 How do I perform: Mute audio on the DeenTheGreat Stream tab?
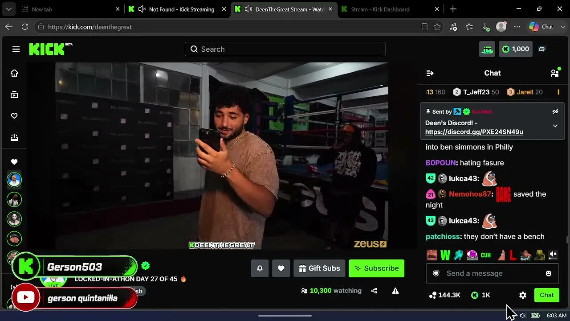coord(248,9)
